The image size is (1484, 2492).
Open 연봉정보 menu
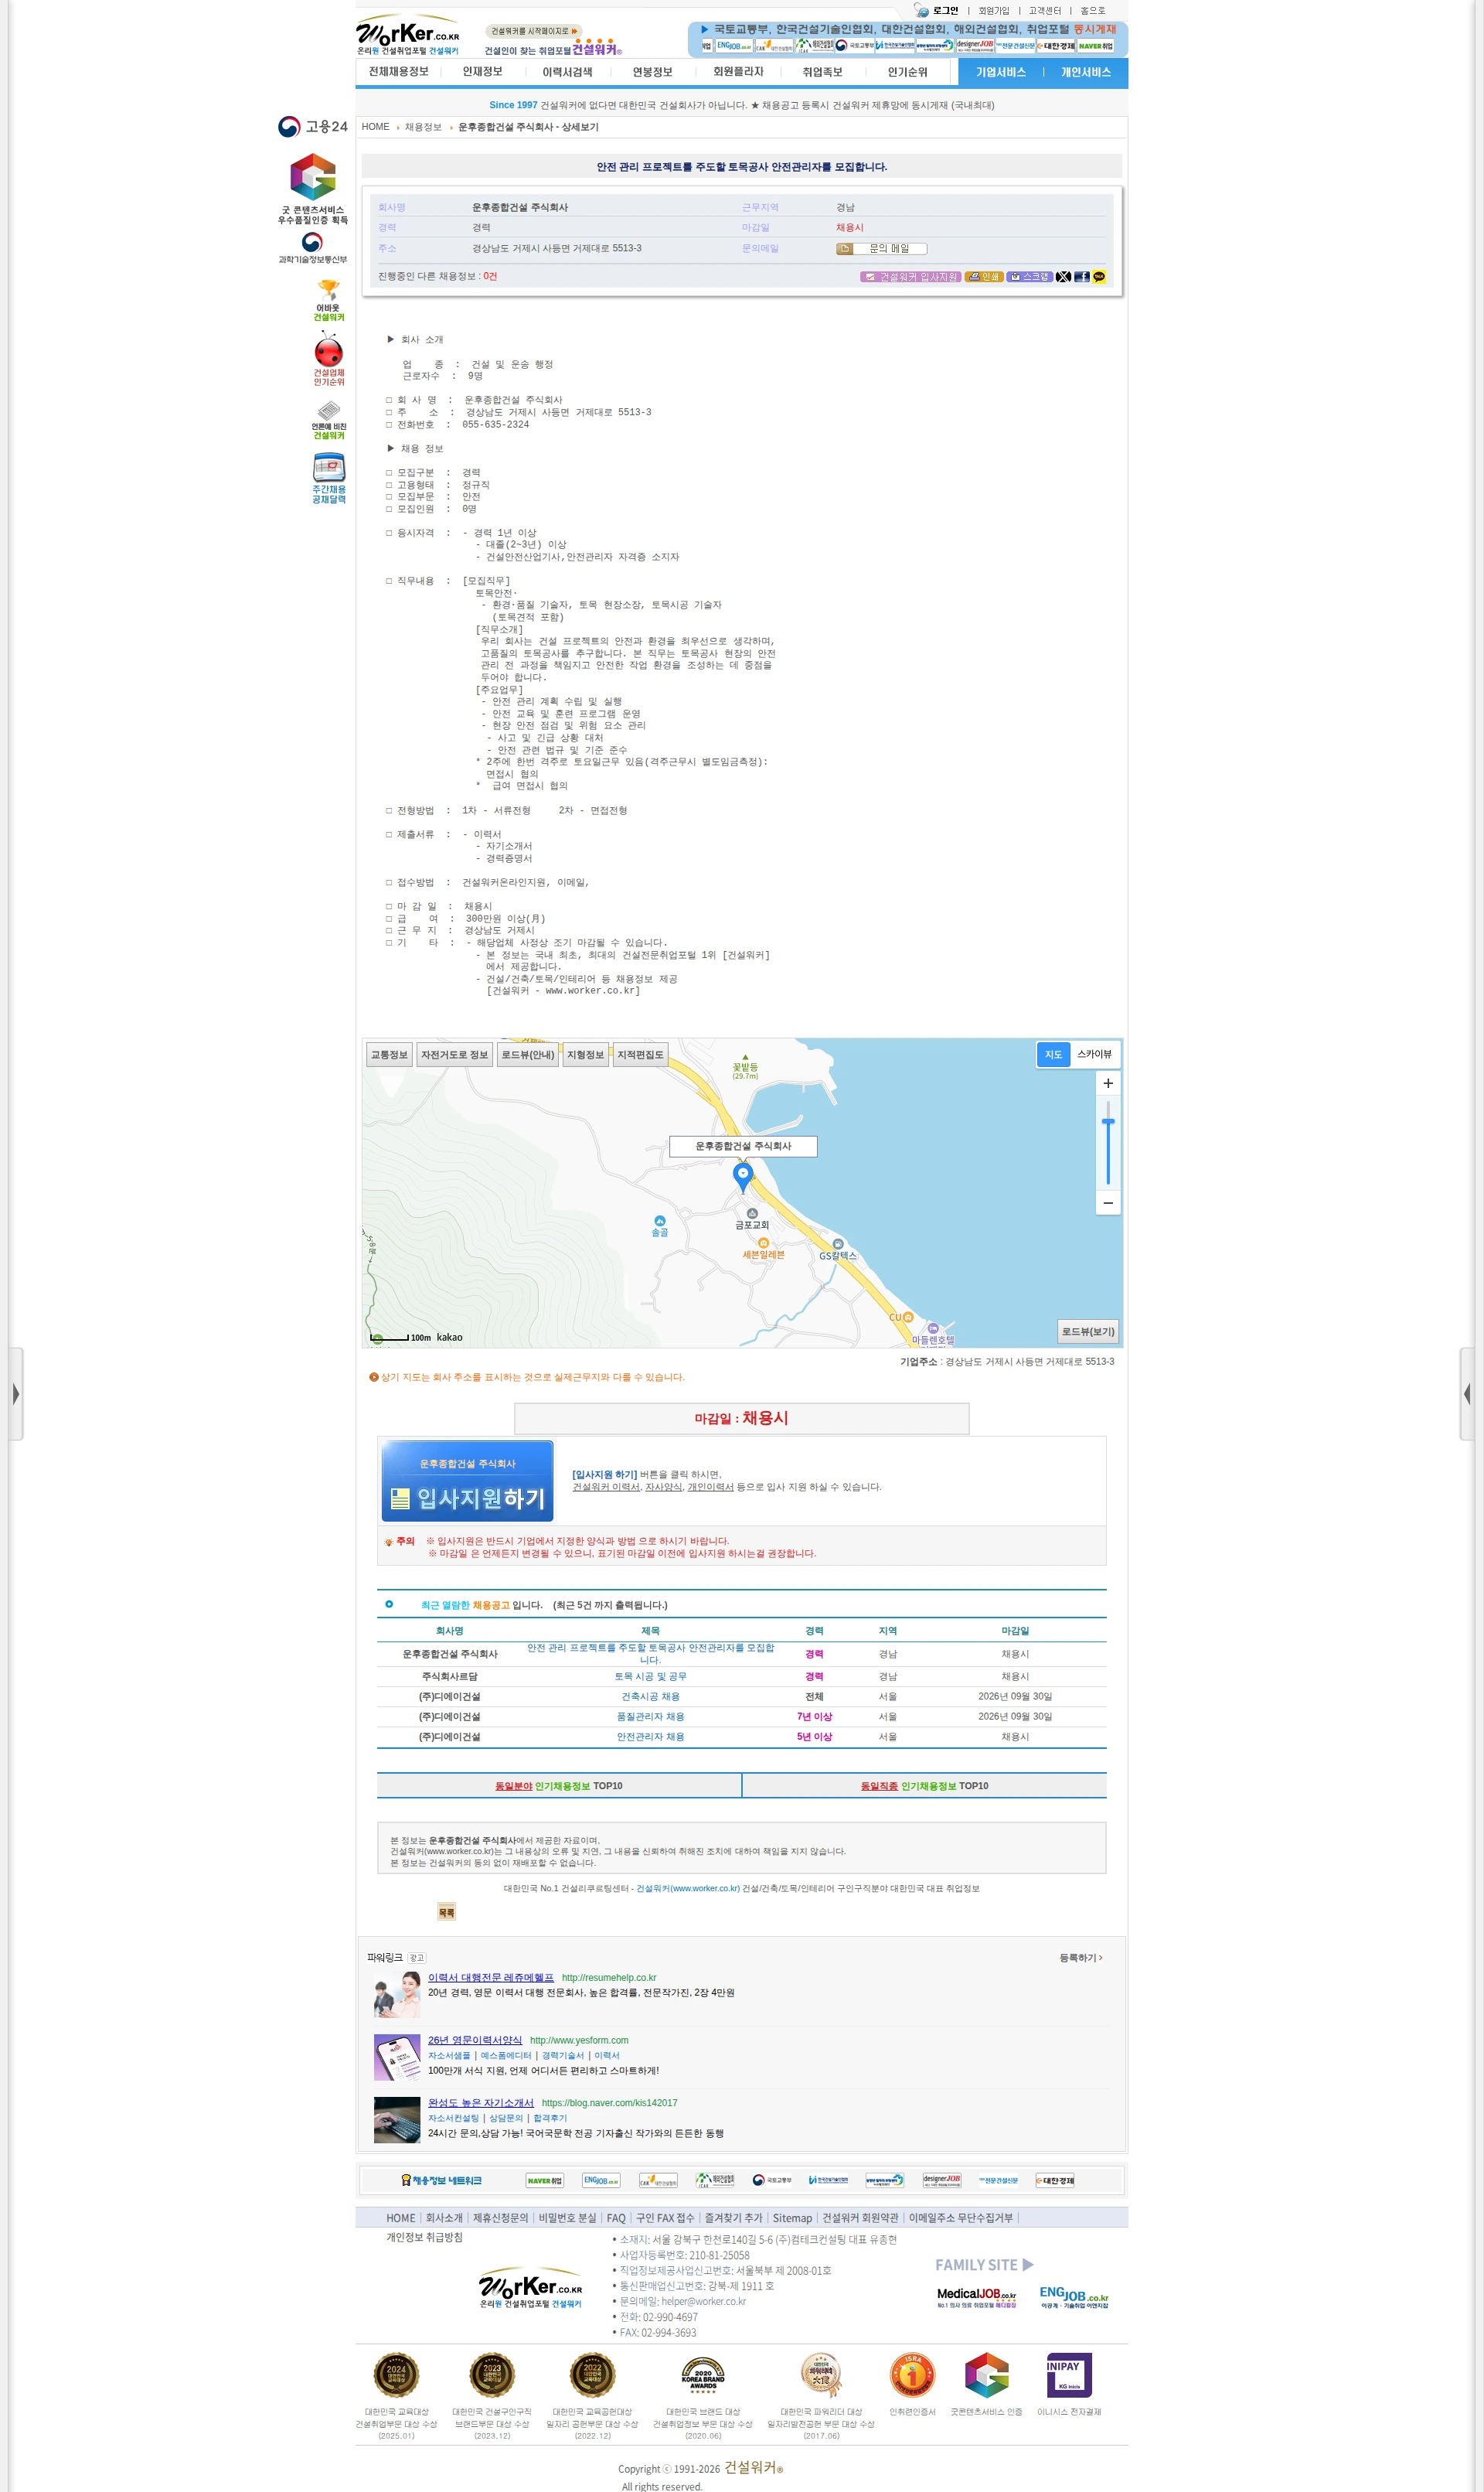652,72
